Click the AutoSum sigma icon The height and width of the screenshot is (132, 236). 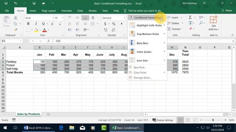tap(190, 18)
